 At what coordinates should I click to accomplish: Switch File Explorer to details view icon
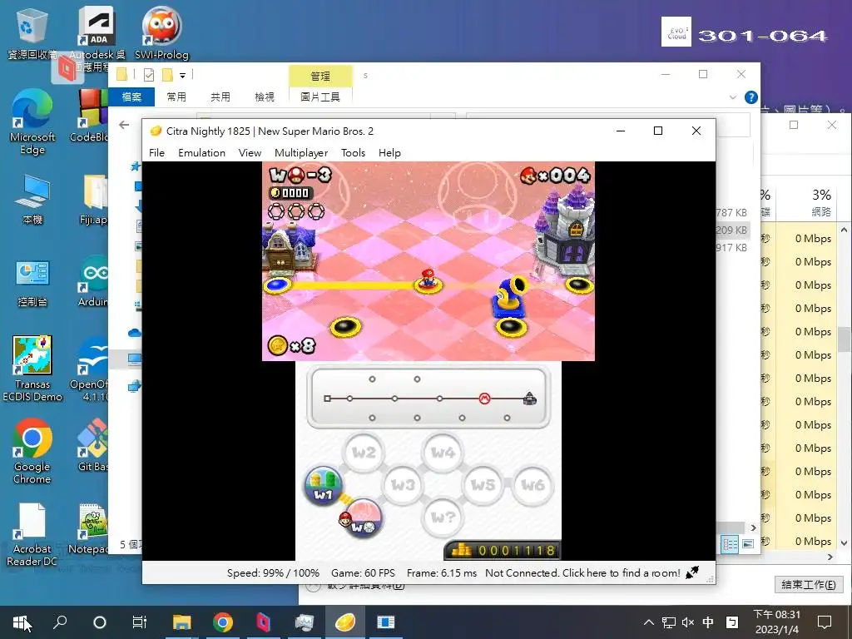coord(730,544)
